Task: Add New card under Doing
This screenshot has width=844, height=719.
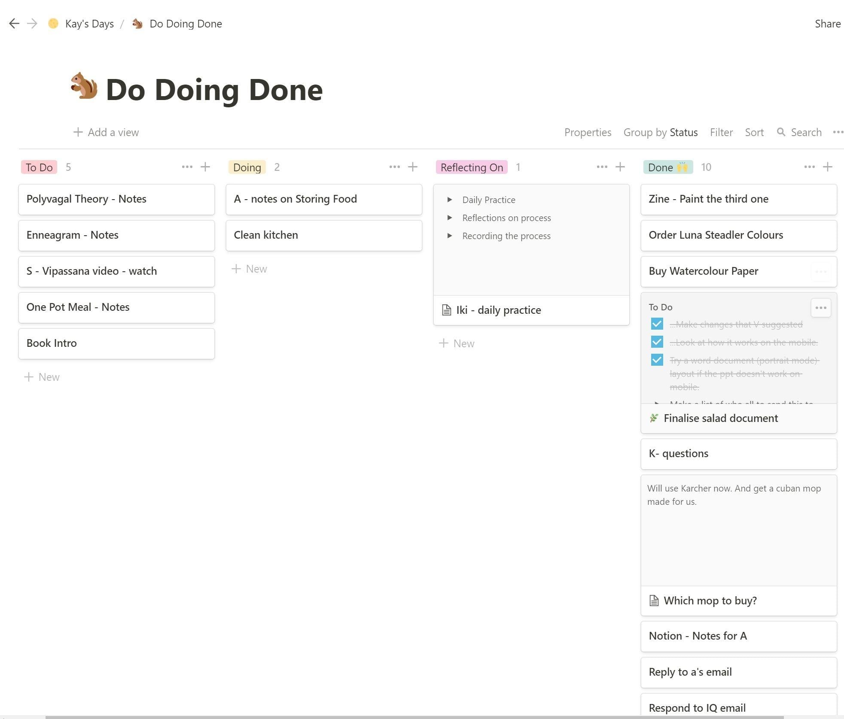Action: coord(250,269)
